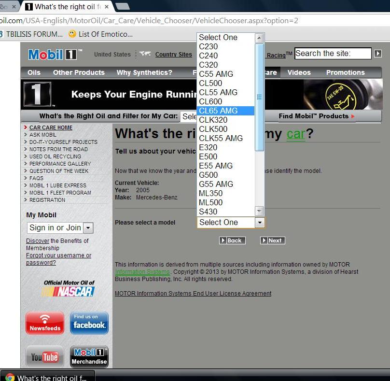Pick E55 AMG in the model list
The height and width of the screenshot is (381, 390).
[x=226, y=166]
